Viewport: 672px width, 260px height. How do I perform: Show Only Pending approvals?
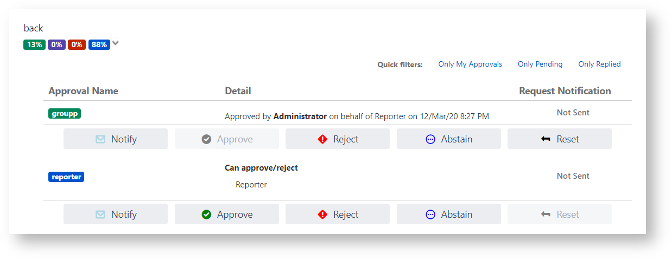pyautogui.click(x=540, y=64)
